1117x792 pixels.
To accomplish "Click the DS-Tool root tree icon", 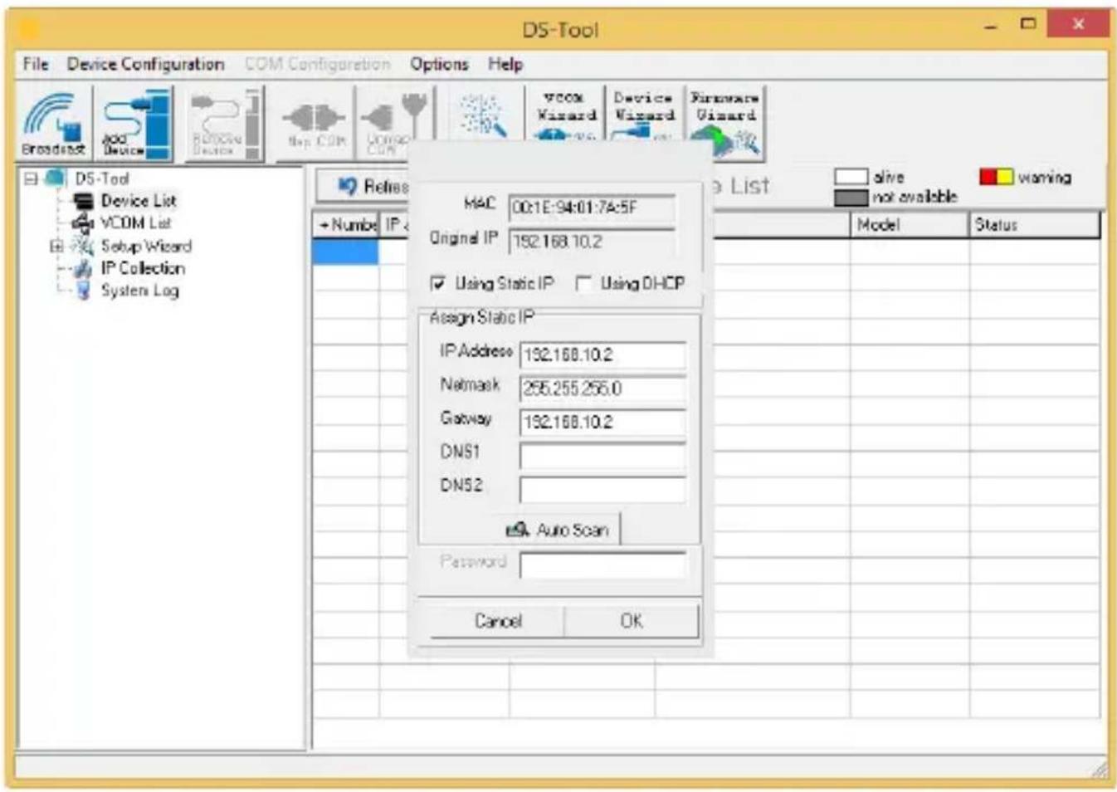I will (56, 178).
